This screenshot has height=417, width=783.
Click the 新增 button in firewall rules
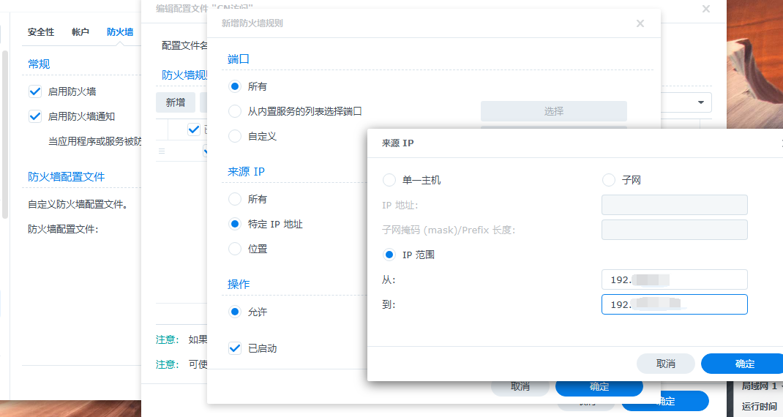click(175, 102)
